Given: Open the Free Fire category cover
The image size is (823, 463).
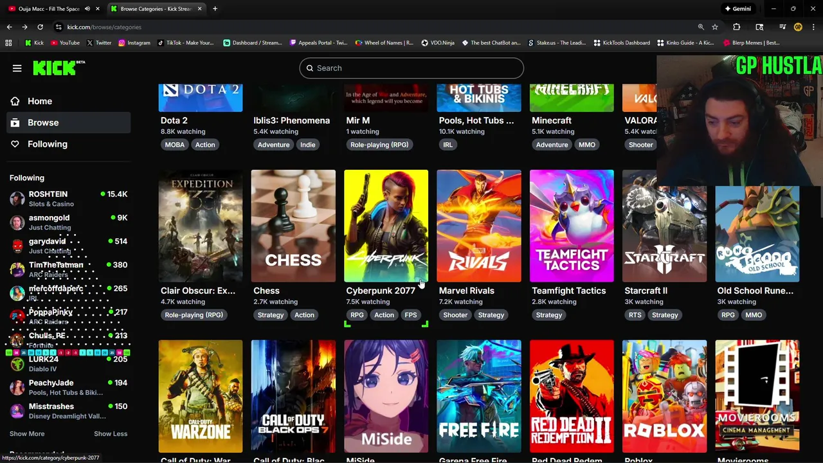Looking at the screenshot, I should pyautogui.click(x=479, y=396).
